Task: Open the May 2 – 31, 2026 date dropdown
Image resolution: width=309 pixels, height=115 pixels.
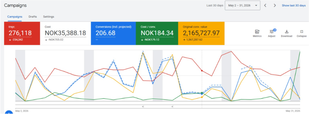Action: point(243,5)
